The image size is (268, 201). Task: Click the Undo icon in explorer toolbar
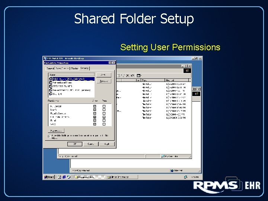(x=132, y=75)
